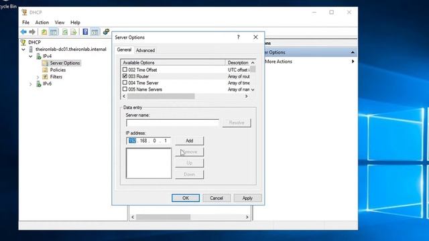The height and width of the screenshot is (241, 429).
Task: Click OK in the Server Options dialog
Action: tap(186, 198)
